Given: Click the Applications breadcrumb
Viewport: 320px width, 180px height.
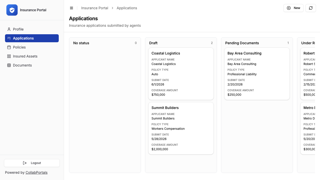Looking at the screenshot, I should [127, 8].
